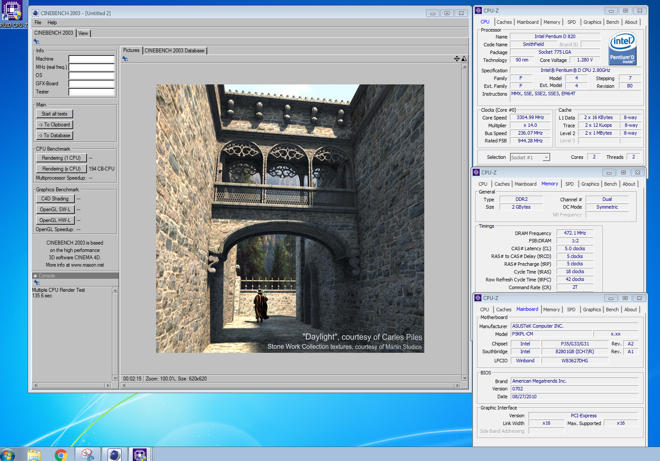Viewport: 660px width, 461px height.
Task: Run the Rendering (x CPU) benchmark
Action: point(61,169)
